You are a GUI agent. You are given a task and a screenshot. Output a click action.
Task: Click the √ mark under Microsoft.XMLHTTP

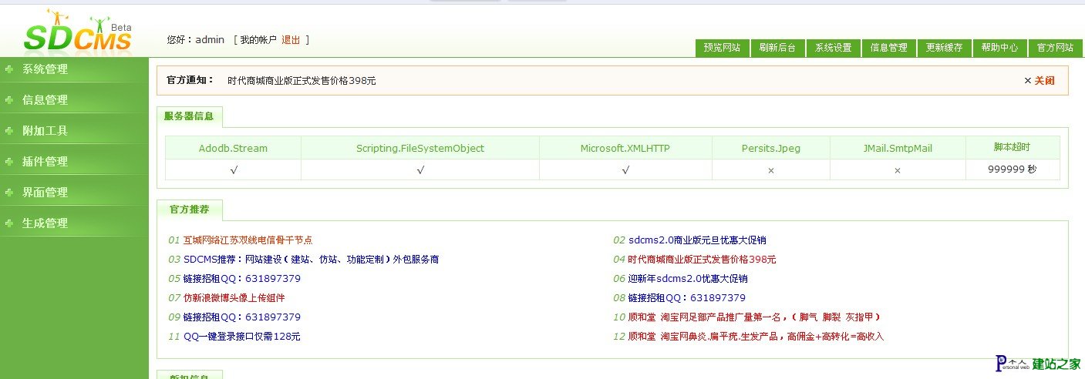[625, 170]
